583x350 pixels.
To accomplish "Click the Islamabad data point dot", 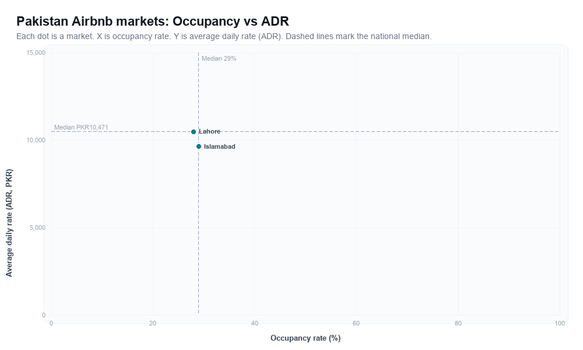I will [x=199, y=146].
